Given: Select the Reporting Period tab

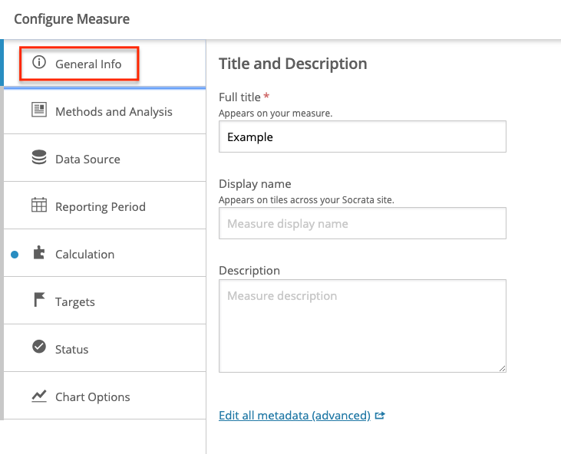Looking at the screenshot, I should point(104,206).
